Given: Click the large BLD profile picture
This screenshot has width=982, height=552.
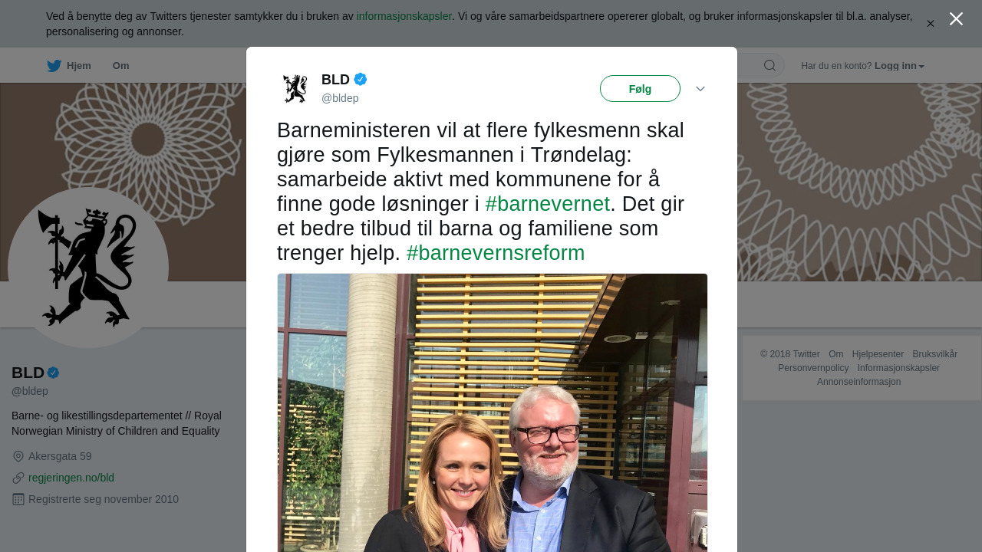Looking at the screenshot, I should 88,268.
